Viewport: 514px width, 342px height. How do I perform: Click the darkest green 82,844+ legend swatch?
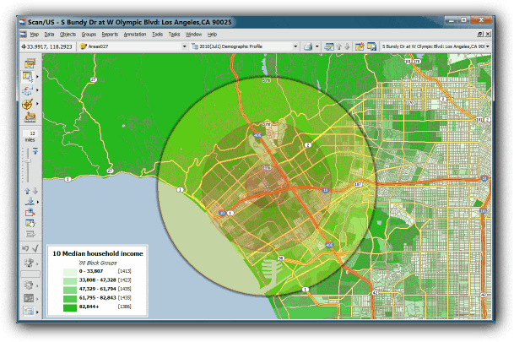click(x=70, y=307)
